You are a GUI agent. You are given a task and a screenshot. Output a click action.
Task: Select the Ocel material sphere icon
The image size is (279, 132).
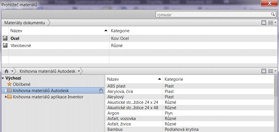(x=5, y=38)
